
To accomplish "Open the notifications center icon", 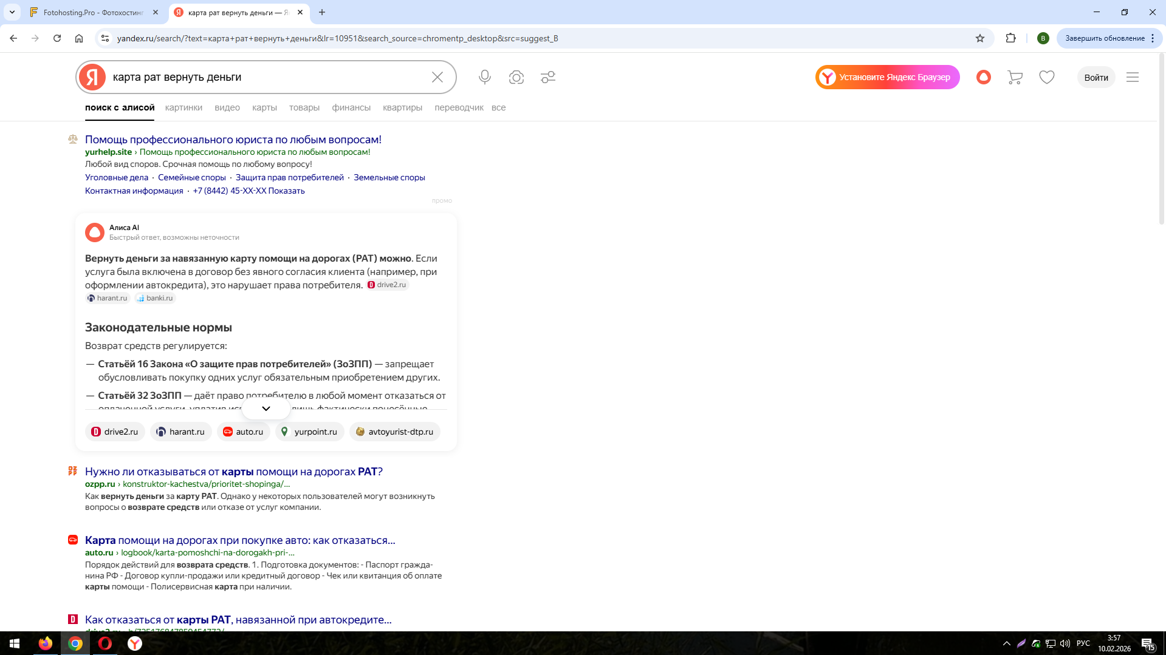I will [1148, 643].
